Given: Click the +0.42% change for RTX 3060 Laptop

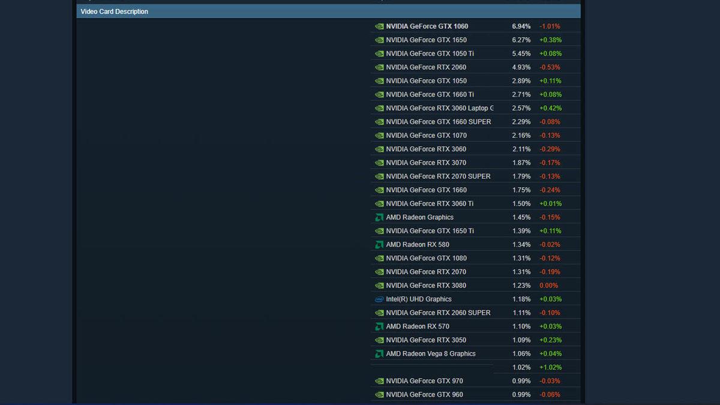Looking at the screenshot, I should click(x=550, y=108).
